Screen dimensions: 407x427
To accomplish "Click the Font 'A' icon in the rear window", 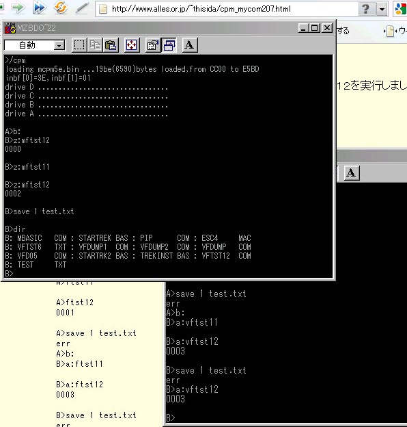I will [x=352, y=172].
